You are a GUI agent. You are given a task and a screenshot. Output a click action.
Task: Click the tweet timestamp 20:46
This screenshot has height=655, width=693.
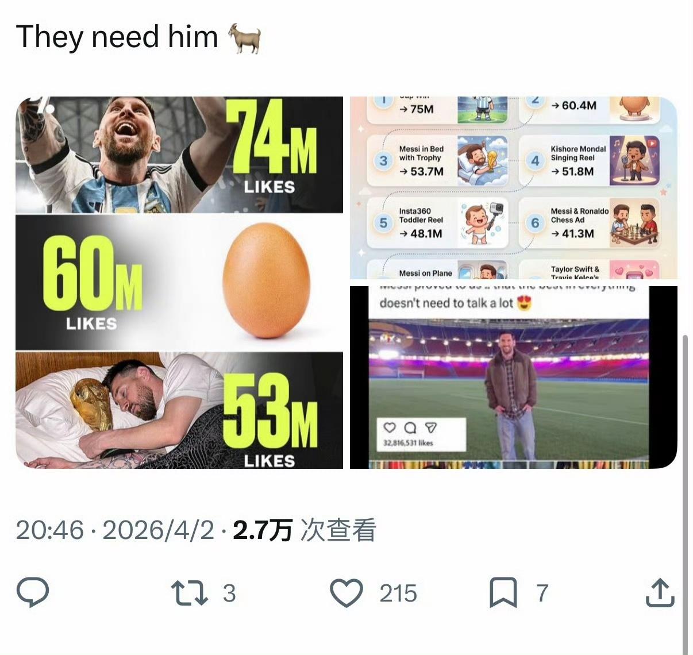point(49,530)
